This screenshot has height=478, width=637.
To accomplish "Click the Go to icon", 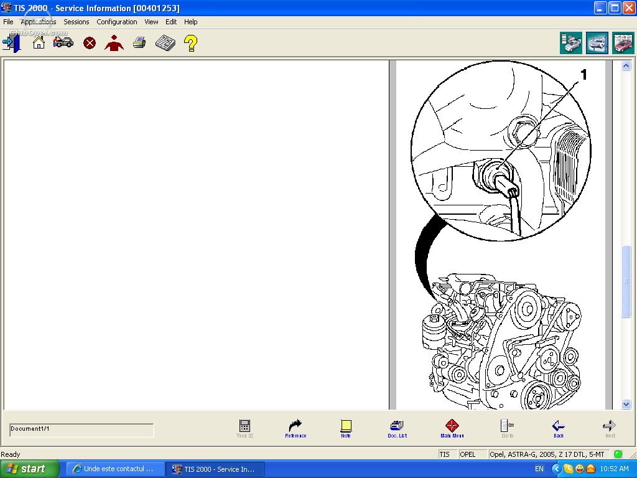I will (x=507, y=428).
